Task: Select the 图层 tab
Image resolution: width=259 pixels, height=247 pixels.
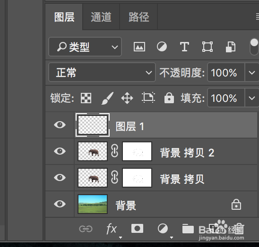Action: (64, 17)
